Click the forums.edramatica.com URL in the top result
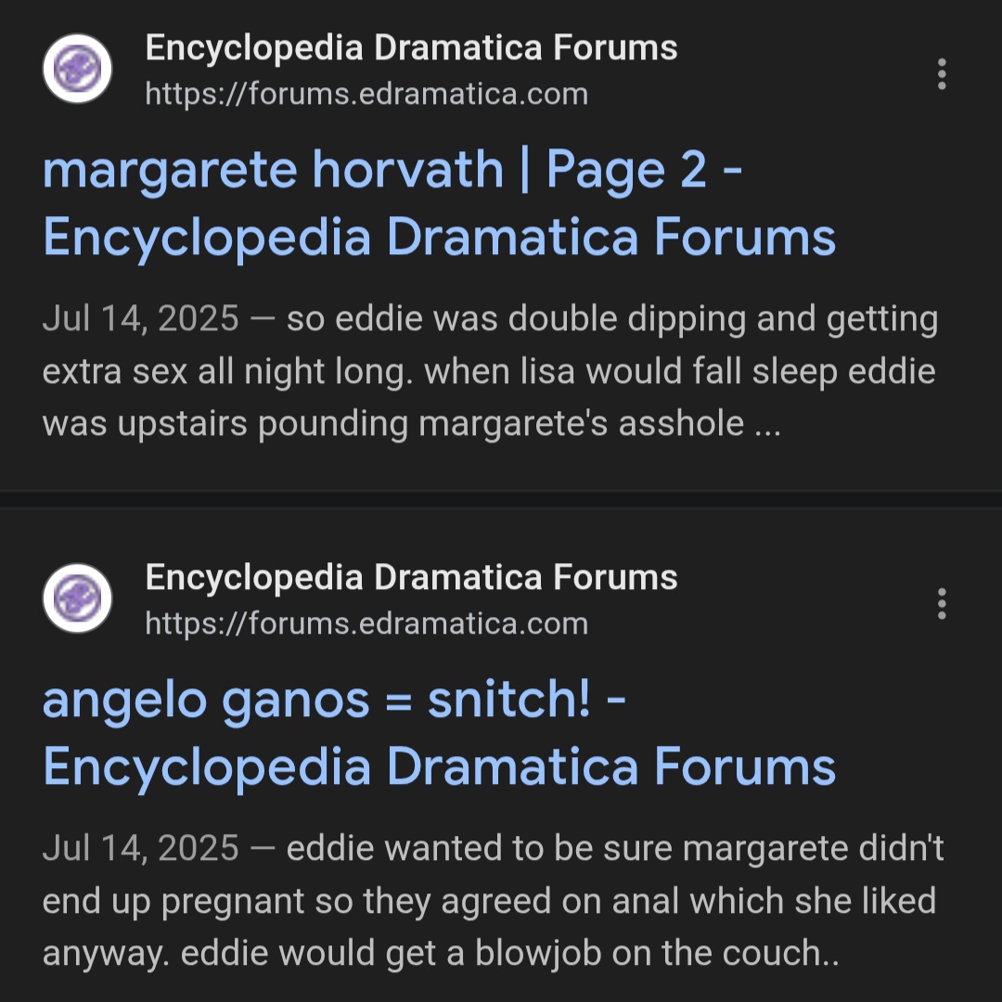1002x1002 pixels. tap(366, 94)
